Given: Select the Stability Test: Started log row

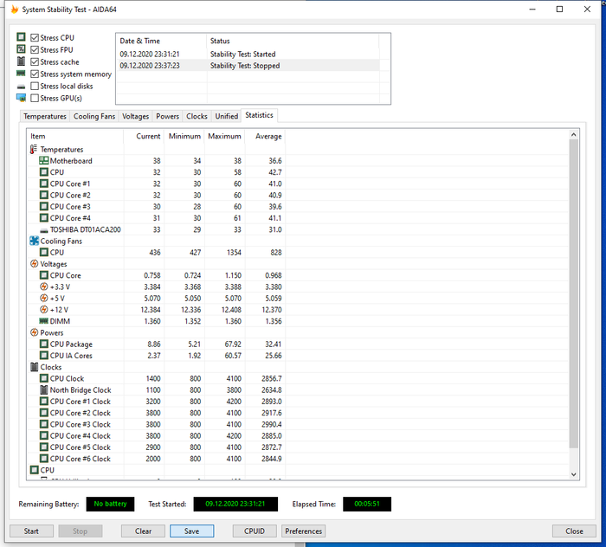Looking at the screenshot, I should pyautogui.click(x=248, y=54).
